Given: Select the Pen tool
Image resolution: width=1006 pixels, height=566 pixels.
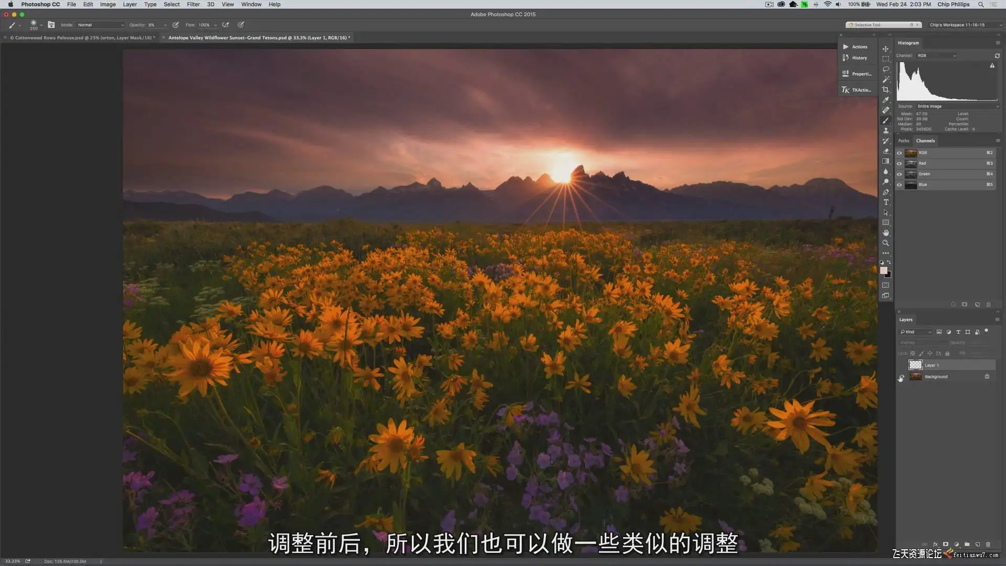Looking at the screenshot, I should coord(885,192).
